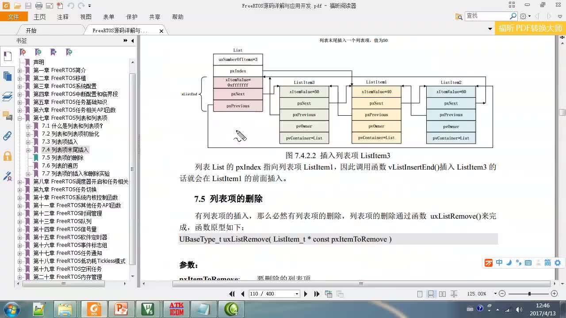
Task: Select continuous facing view mode
Action: tap(453, 294)
